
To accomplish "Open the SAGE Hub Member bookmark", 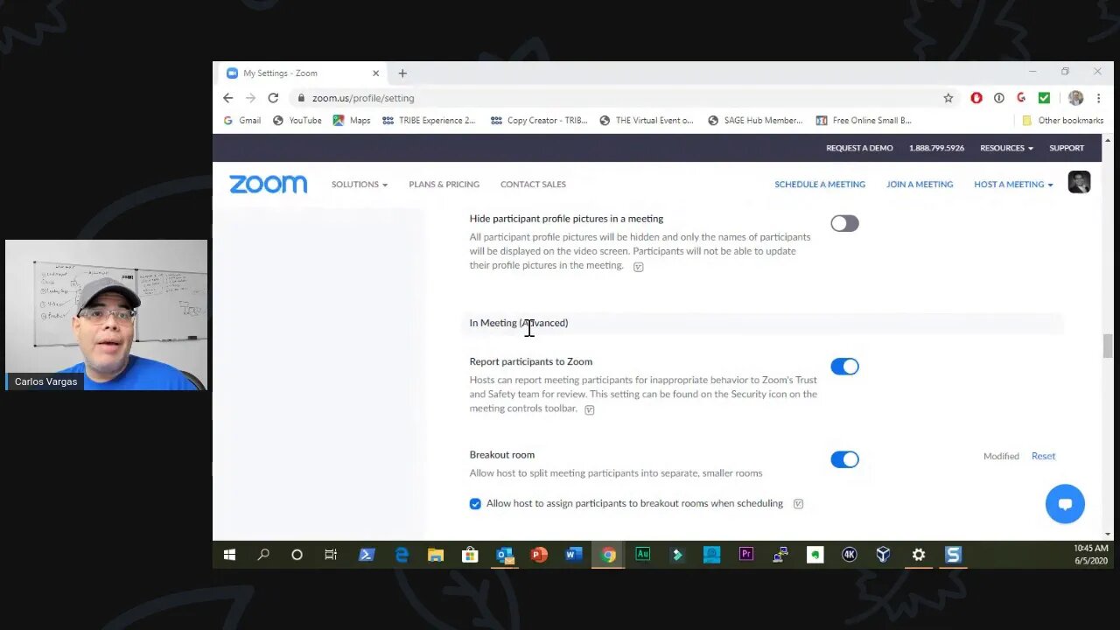I will point(755,121).
